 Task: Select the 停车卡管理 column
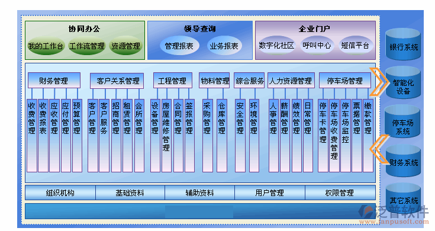click(x=323, y=136)
